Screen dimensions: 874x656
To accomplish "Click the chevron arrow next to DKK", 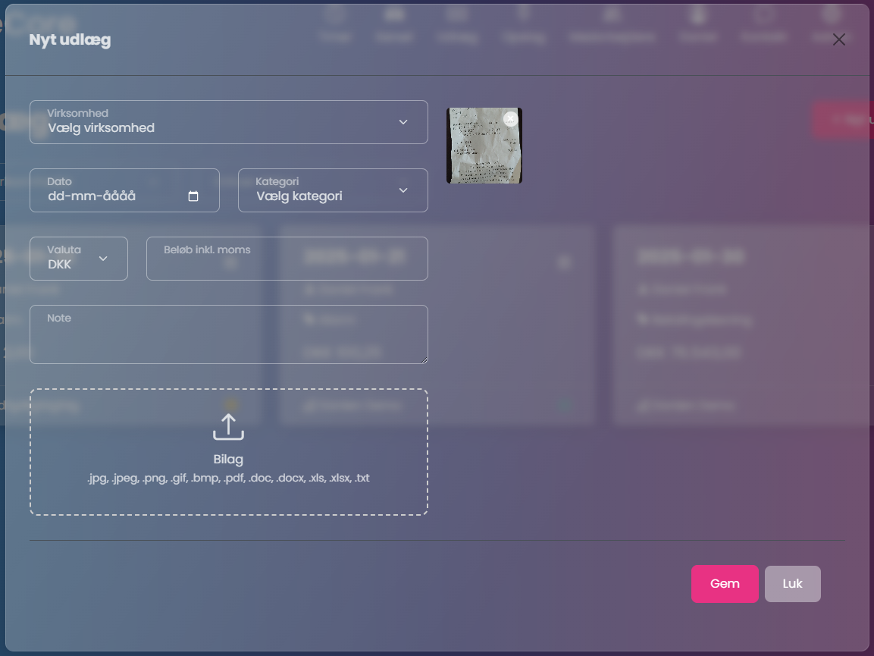I will [103, 259].
